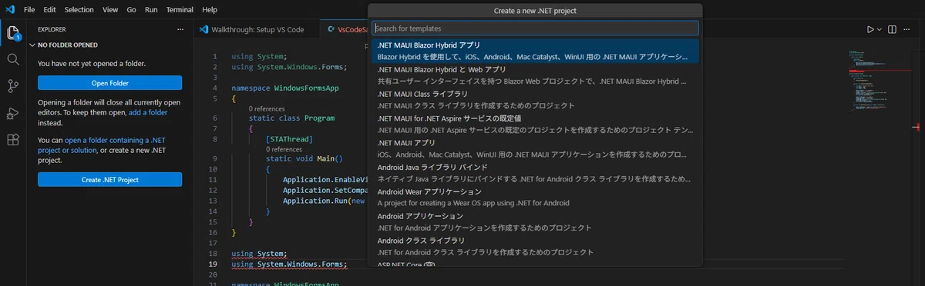Select Android Wear アプリケーション template
Image resolution: width=925 pixels, height=286 pixels.
point(536,197)
